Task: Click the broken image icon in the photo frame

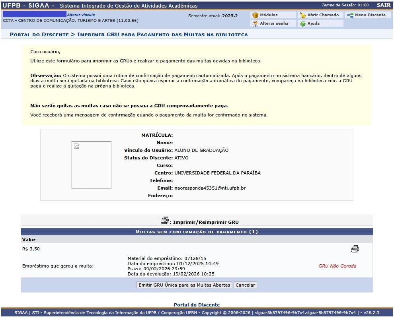Action: point(76,146)
